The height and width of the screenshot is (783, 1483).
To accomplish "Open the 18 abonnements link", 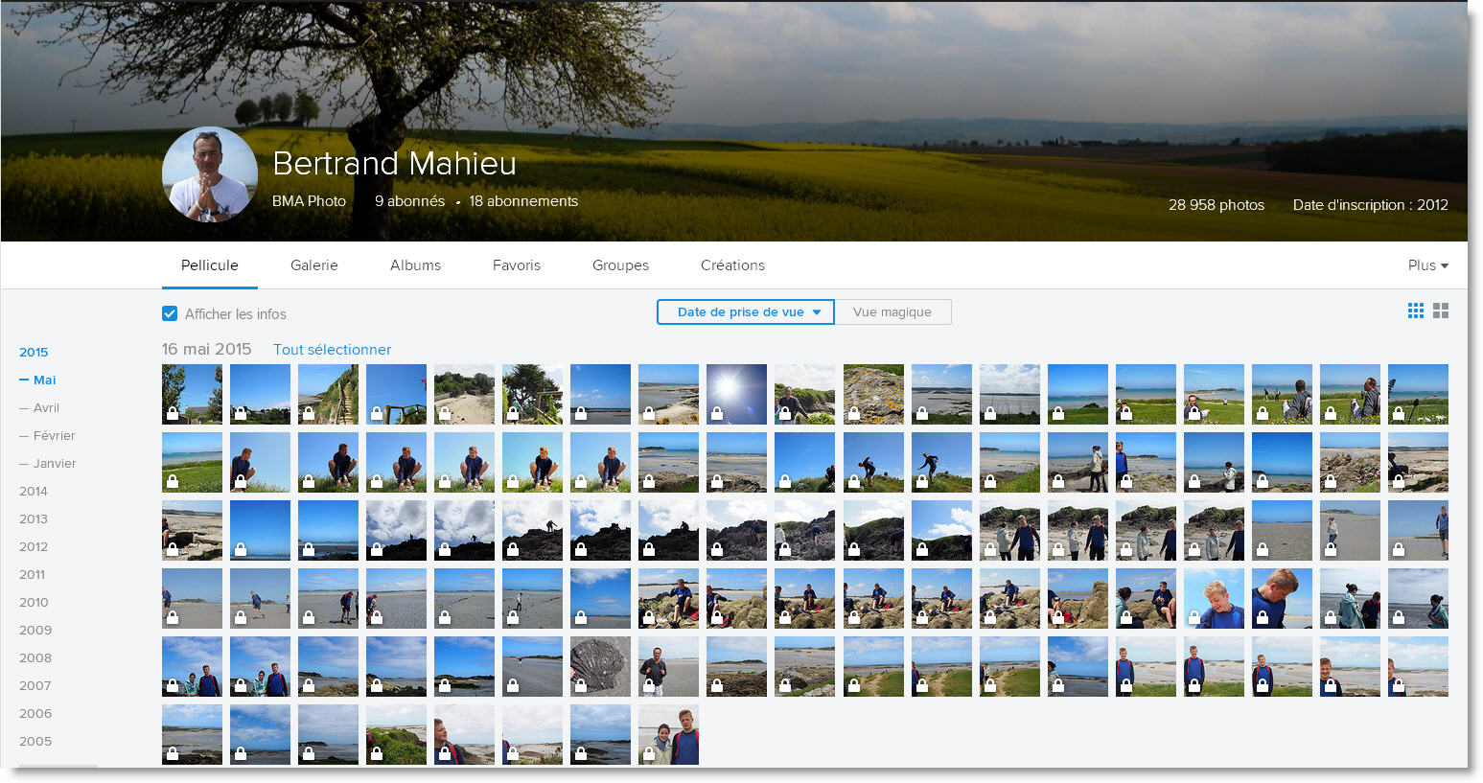I will 523,201.
